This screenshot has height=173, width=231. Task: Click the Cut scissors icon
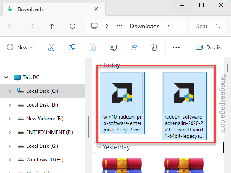coord(51,47)
